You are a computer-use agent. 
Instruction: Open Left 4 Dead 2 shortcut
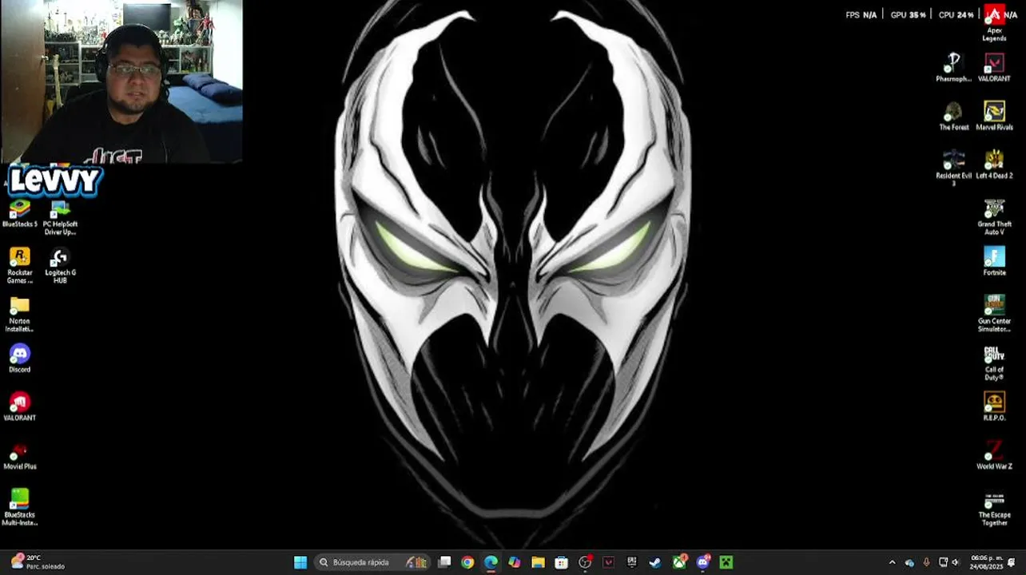click(x=994, y=165)
